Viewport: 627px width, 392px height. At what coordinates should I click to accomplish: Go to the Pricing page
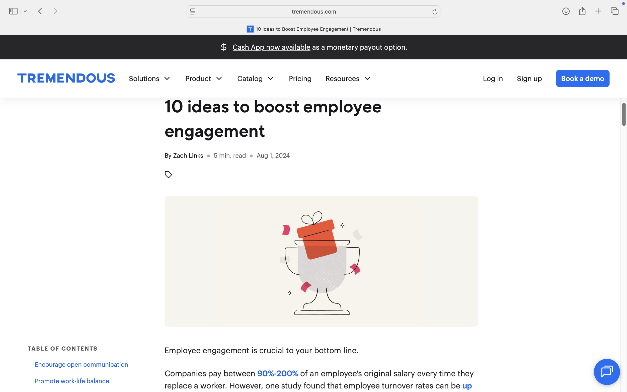coord(300,79)
